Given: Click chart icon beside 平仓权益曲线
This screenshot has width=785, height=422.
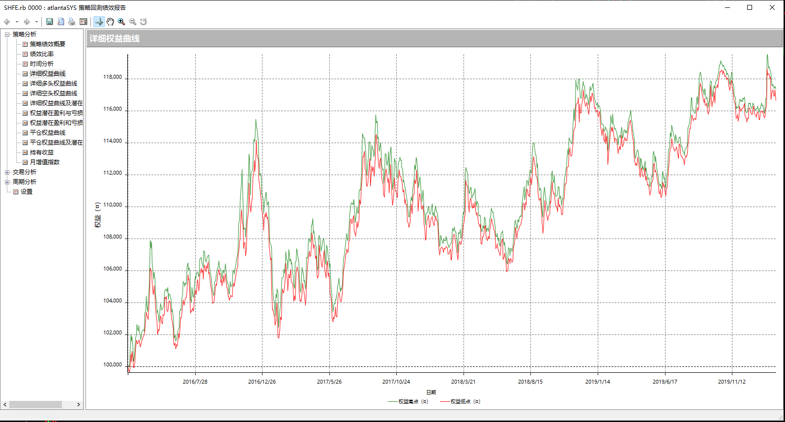Looking at the screenshot, I should coord(25,133).
